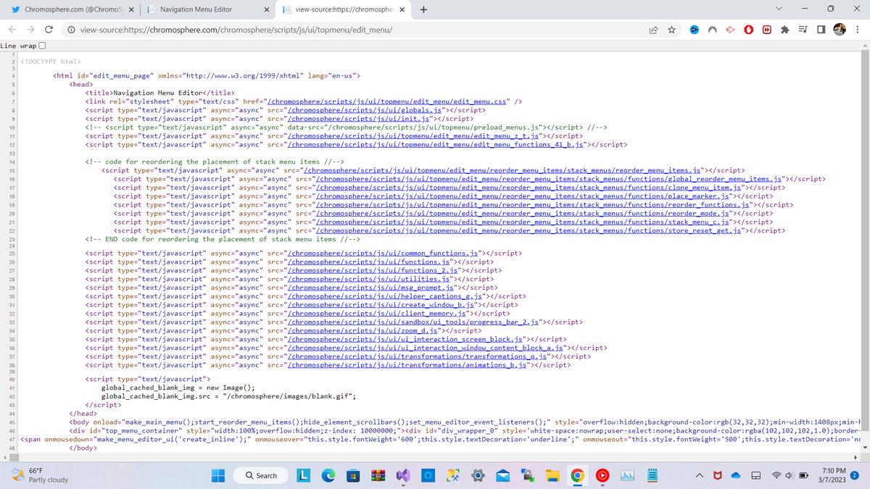Close the Navigation Menu Editor tab
The image size is (870, 489).
267,9
